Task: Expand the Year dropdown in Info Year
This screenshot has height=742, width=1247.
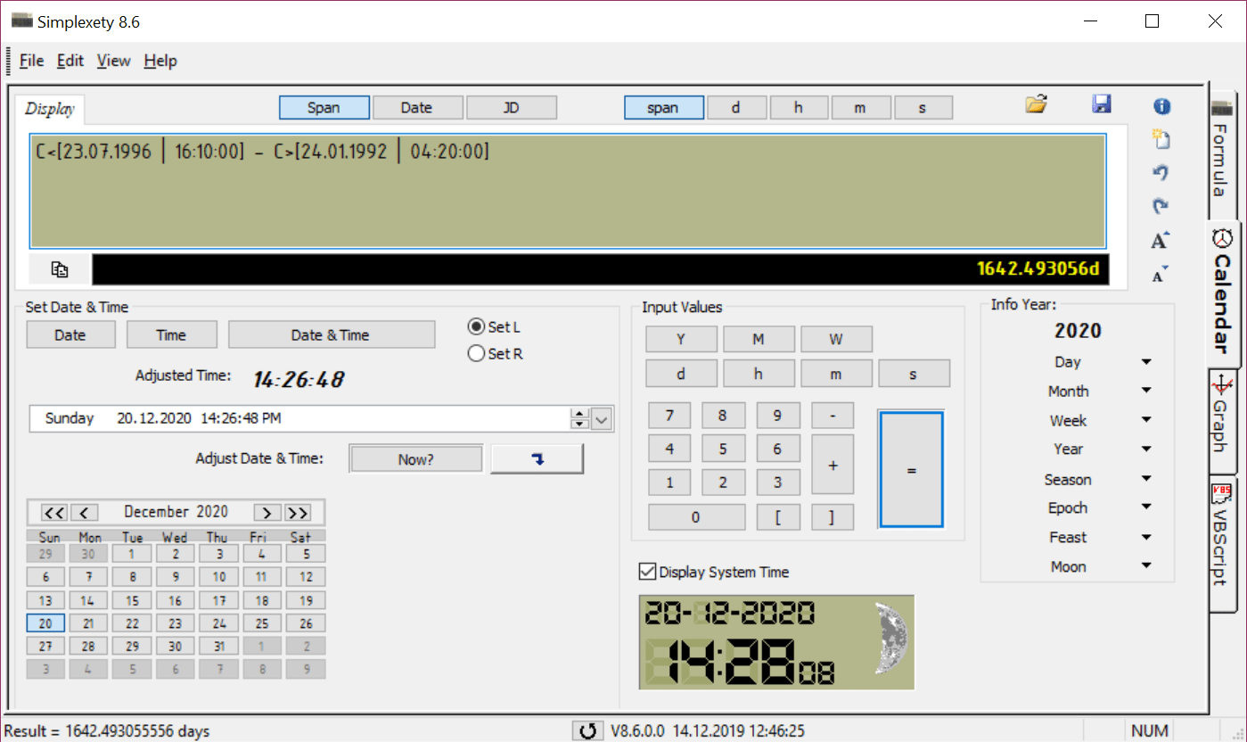Action: pos(1146,449)
